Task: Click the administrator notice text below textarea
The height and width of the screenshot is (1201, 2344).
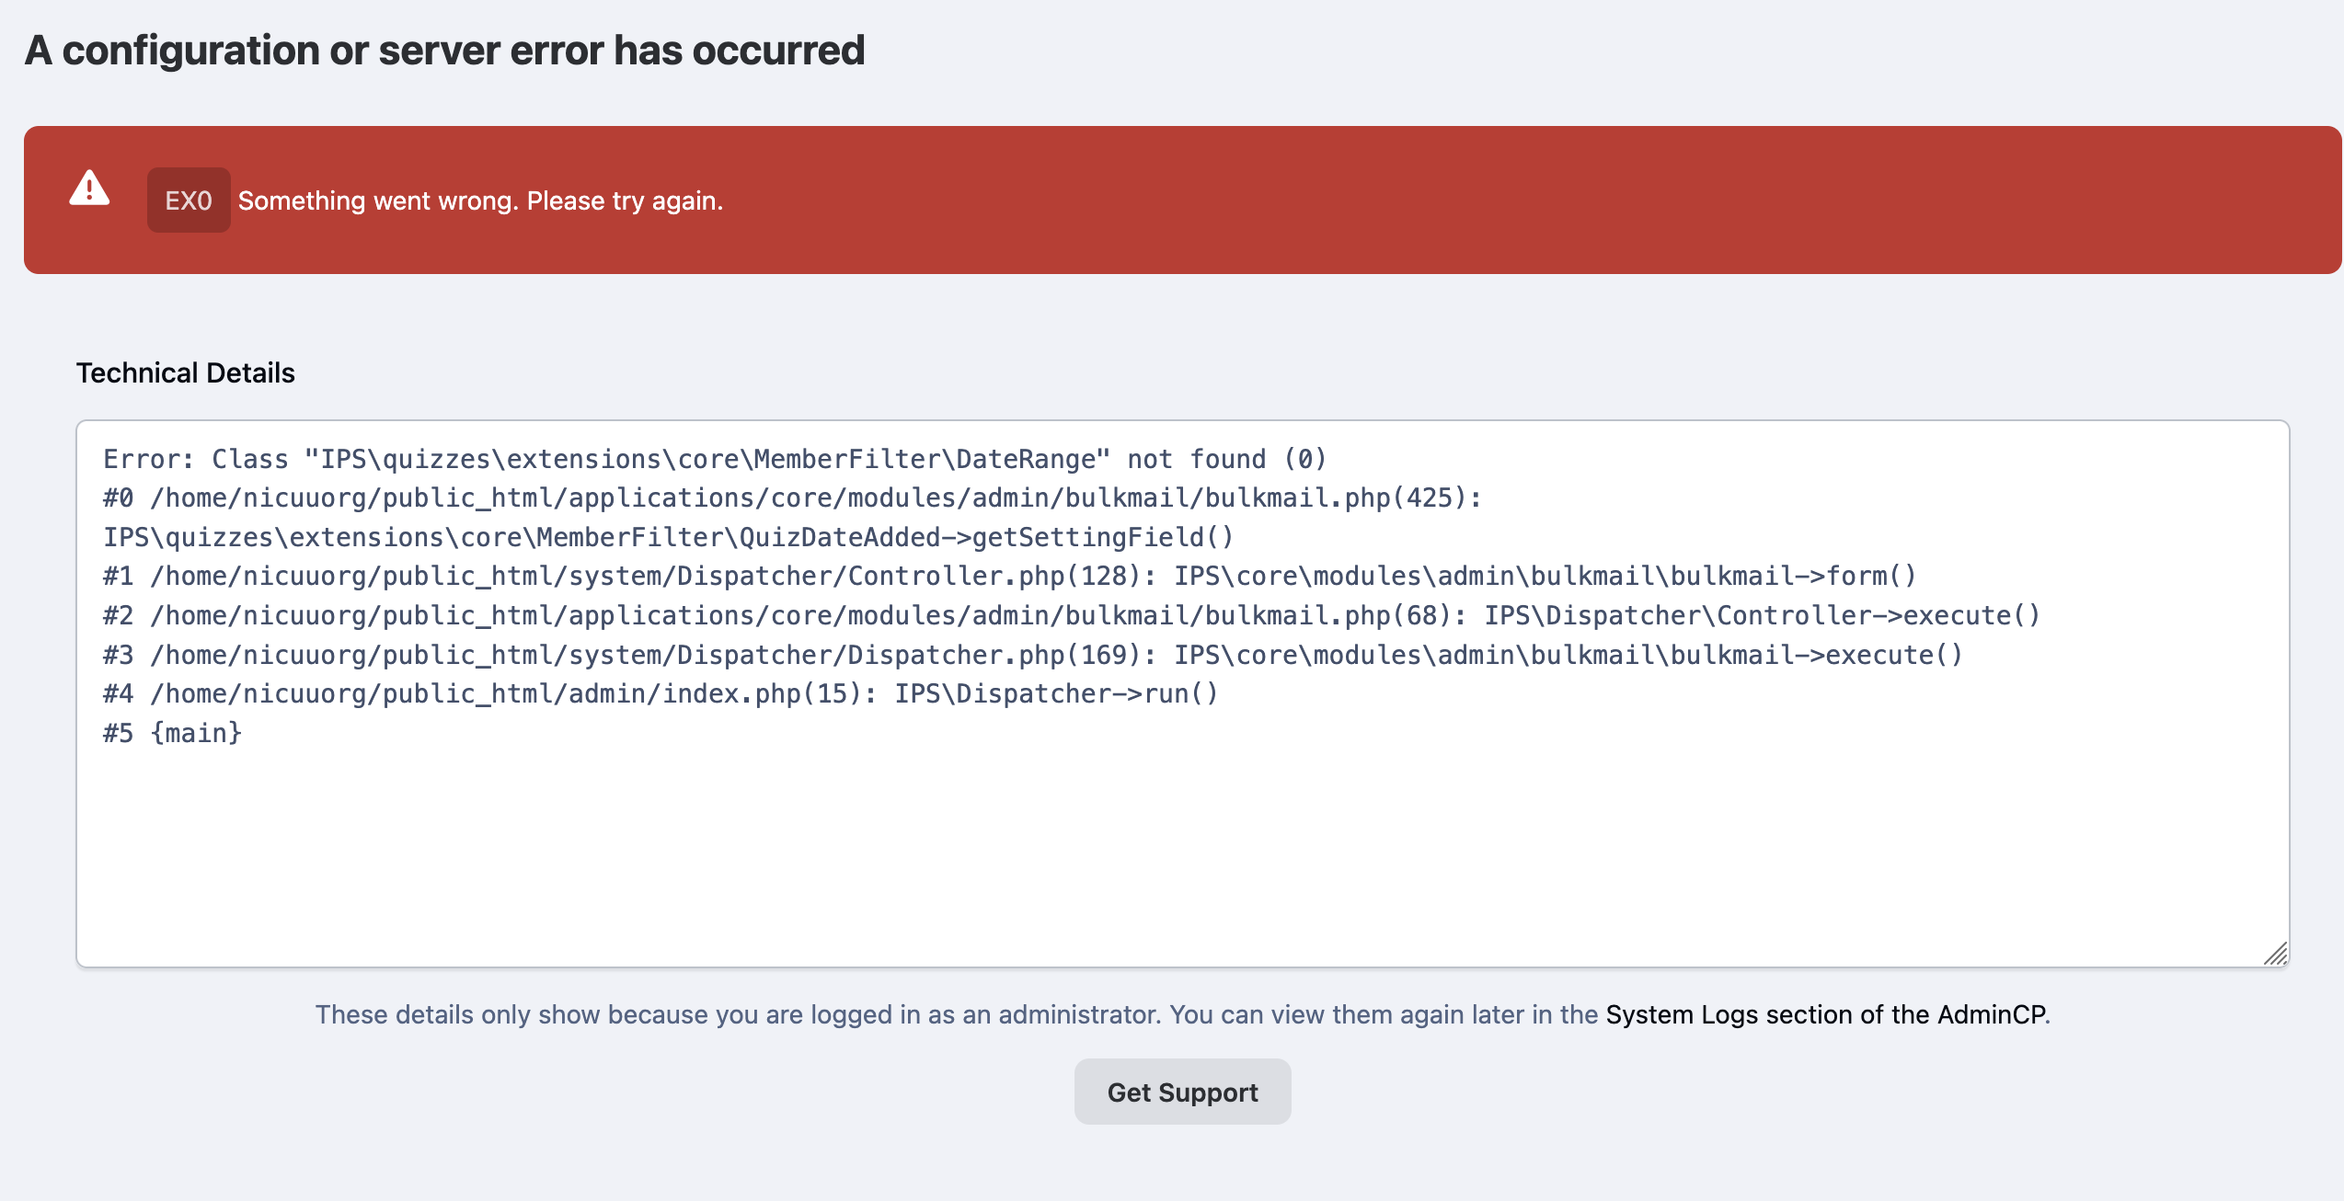Action: [957, 1014]
